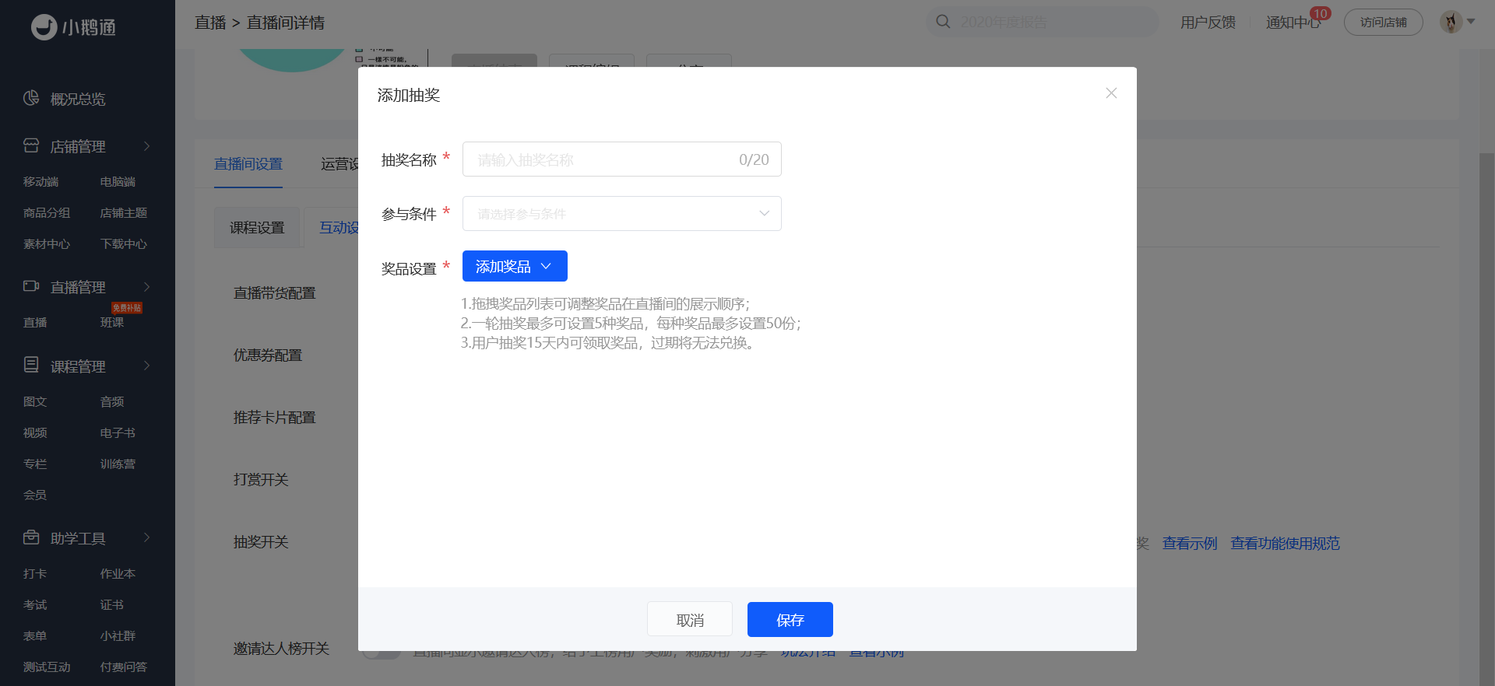Open 电子书 in the sidebar
Screen dimensions: 1495x686
[x=118, y=432]
